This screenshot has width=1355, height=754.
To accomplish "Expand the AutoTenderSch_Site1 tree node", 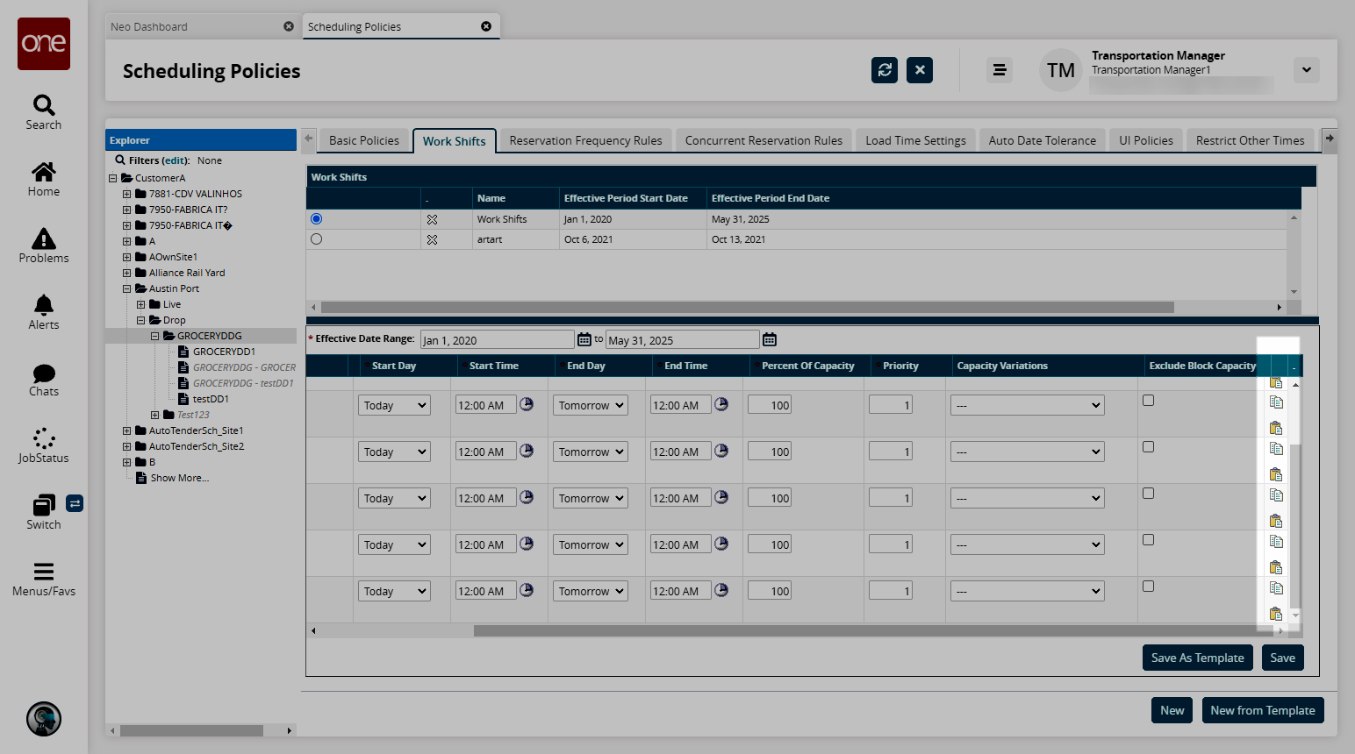I will (127, 430).
